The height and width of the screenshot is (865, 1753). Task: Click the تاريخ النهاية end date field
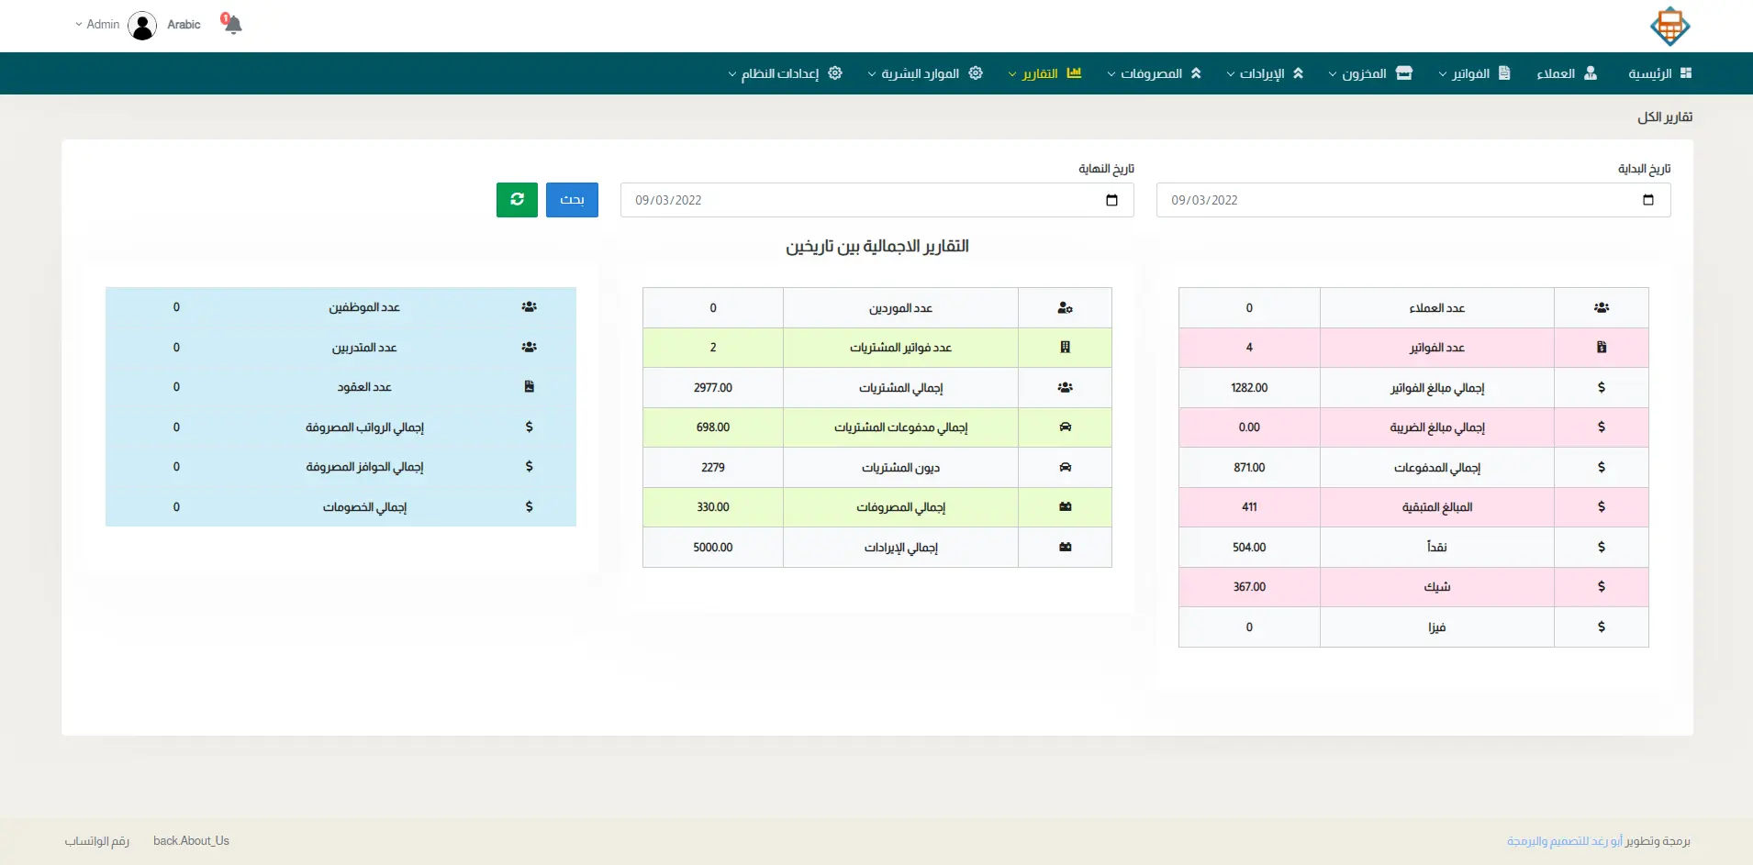point(863,200)
